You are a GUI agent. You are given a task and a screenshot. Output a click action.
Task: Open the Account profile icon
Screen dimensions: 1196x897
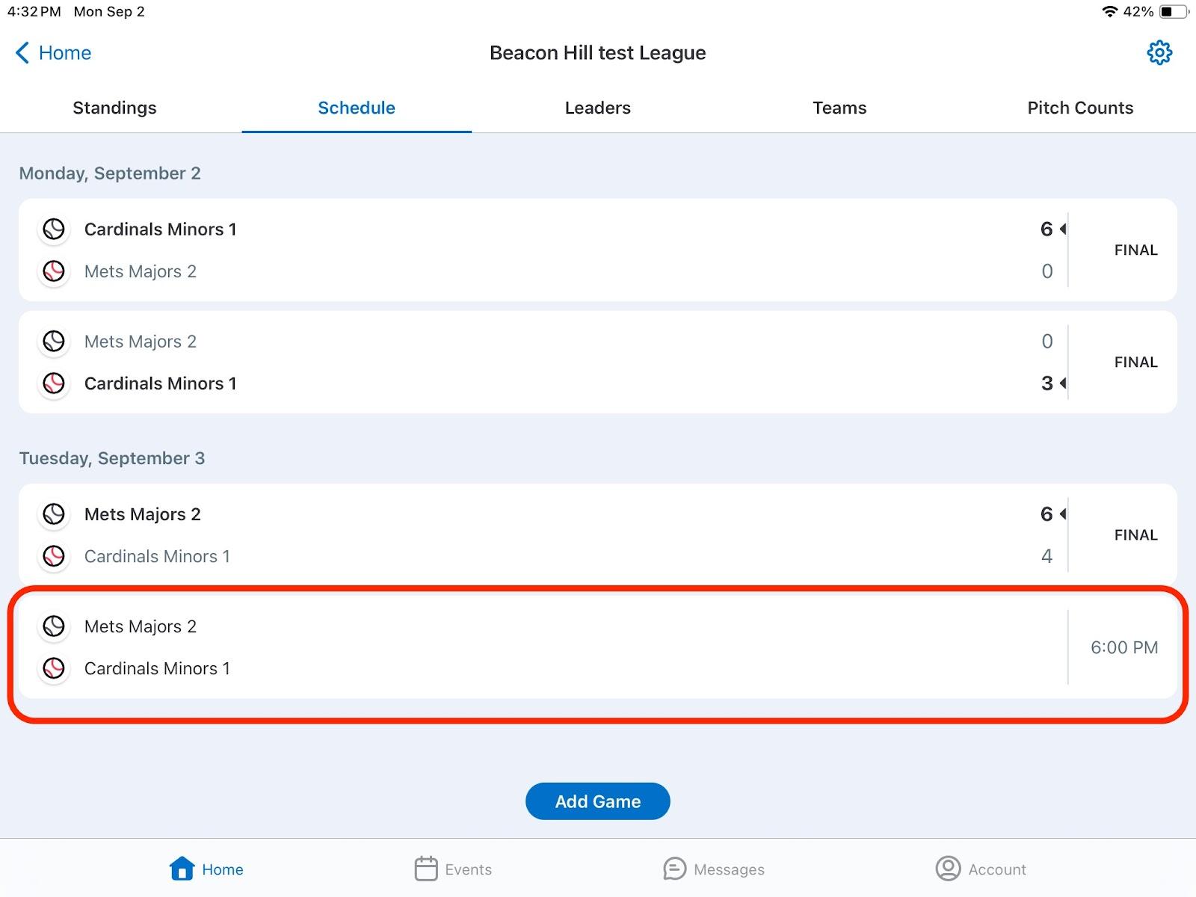[x=948, y=869]
